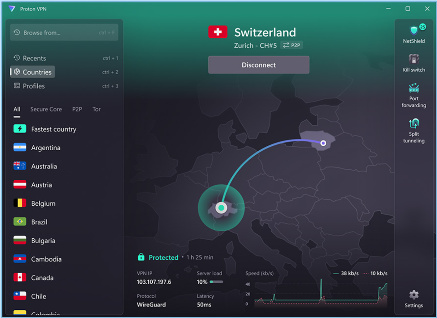Click the search history icon in Browse field
Screen dimensions: 437x318
(17, 32)
